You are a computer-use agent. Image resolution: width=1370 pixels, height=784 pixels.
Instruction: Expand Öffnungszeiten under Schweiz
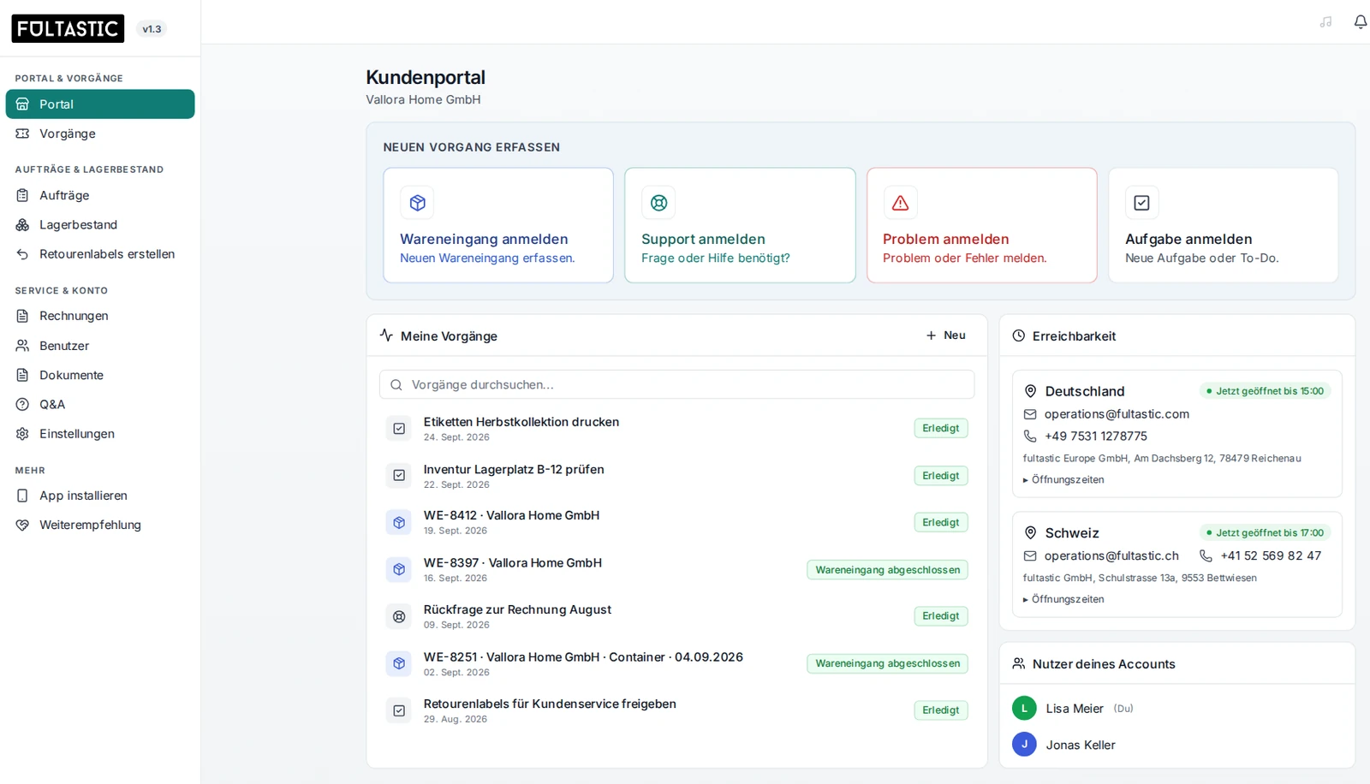pos(1063,600)
